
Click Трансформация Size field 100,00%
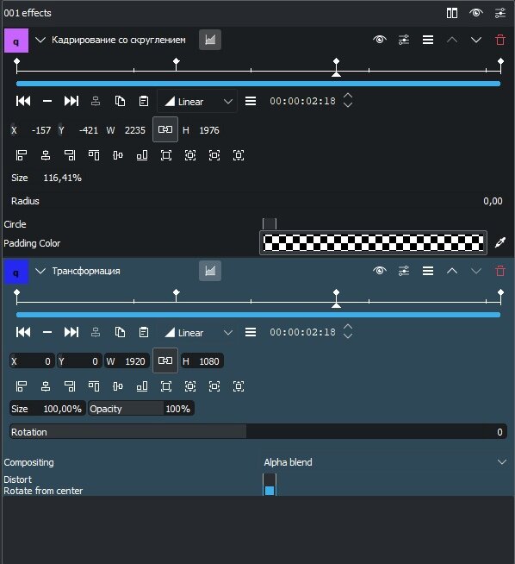47,409
